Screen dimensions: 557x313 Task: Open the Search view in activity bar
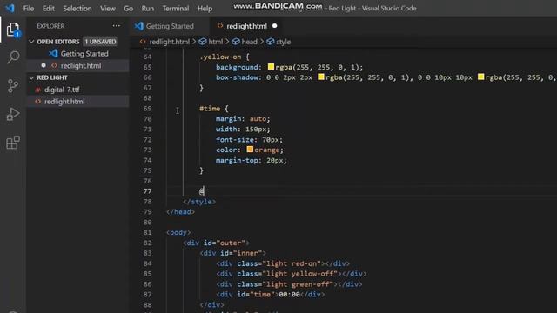click(x=13, y=57)
